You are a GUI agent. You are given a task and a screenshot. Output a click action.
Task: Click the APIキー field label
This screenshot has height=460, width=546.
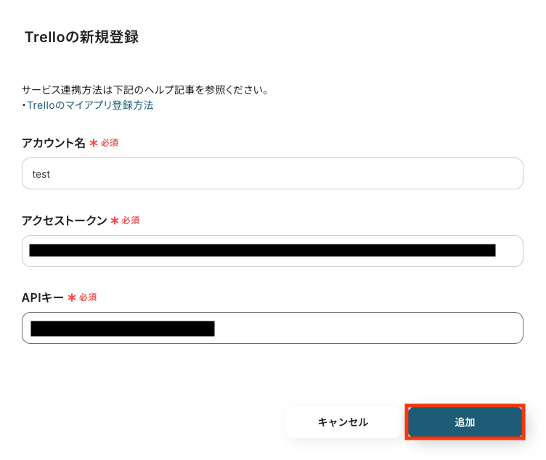pyautogui.click(x=43, y=297)
